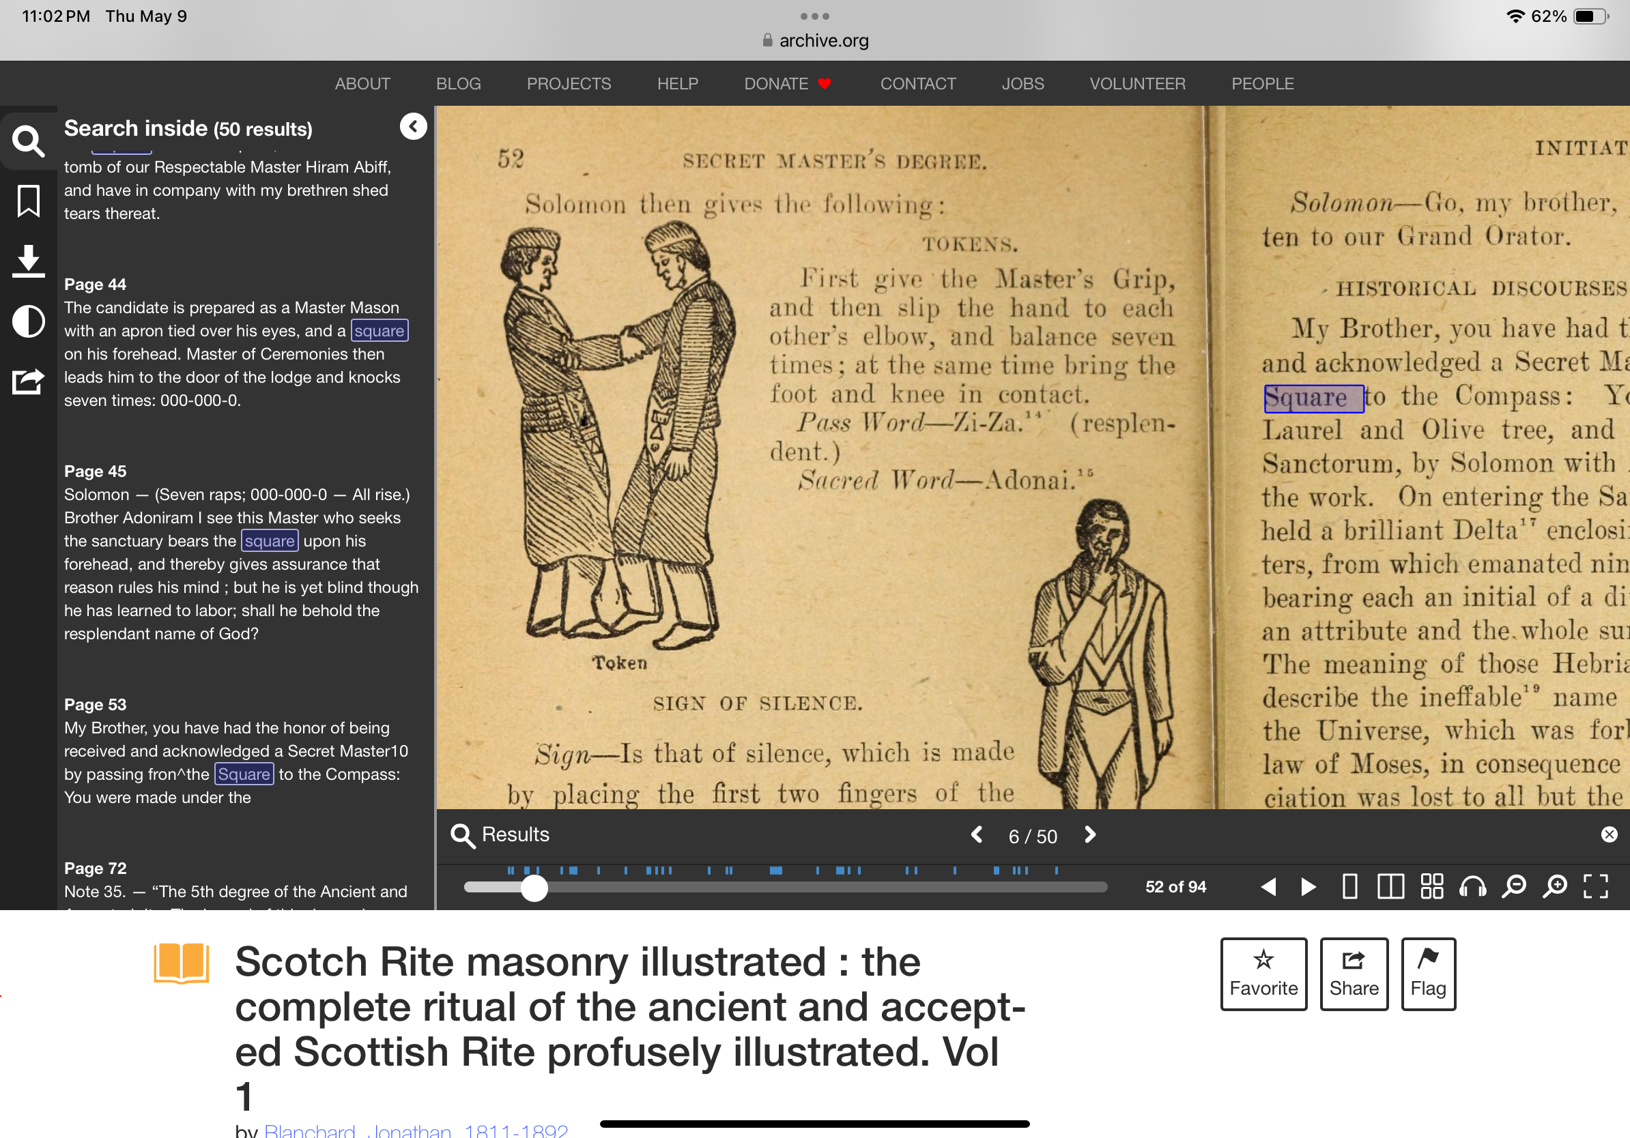This screenshot has width=1630, height=1138.
Task: Open the Blanchard, Jonathan author link
Action: [x=416, y=1131]
